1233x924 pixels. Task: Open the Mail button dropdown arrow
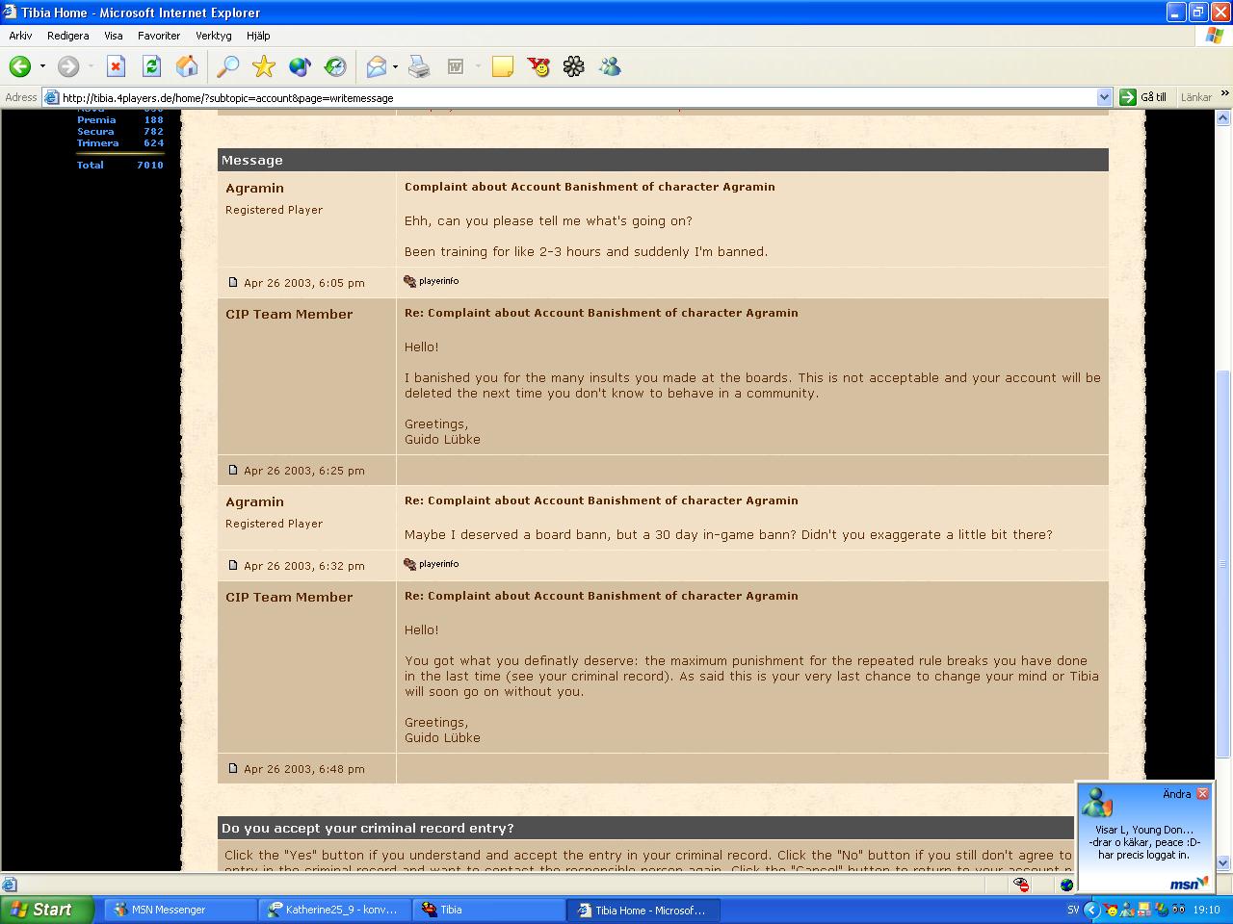(395, 66)
